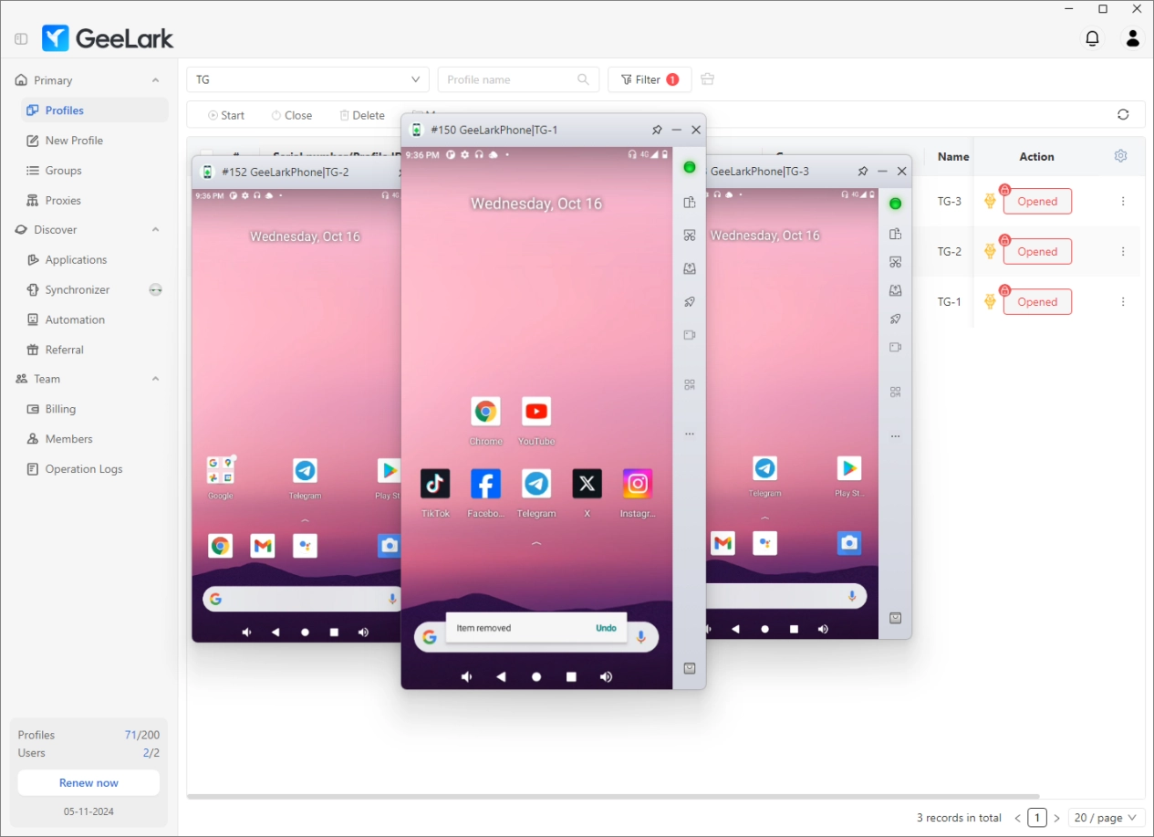
Task: Open table column settings gear
Action: click(x=1120, y=156)
